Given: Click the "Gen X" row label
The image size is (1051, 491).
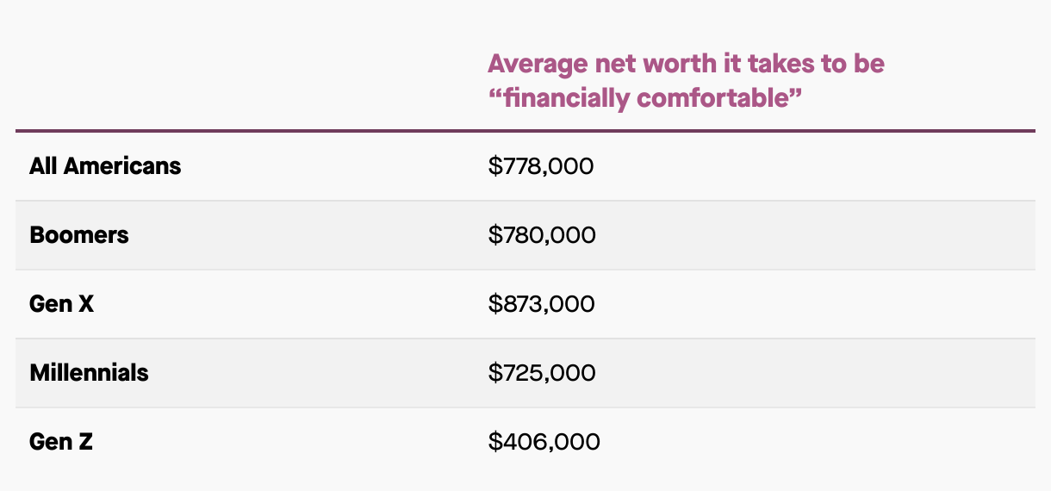Looking at the screenshot, I should click(61, 303).
